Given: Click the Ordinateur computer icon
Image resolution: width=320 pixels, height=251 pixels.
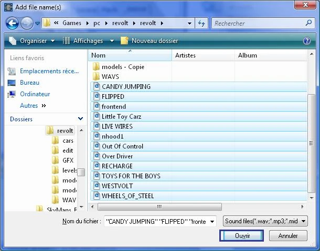Looking at the screenshot, I should pos(12,94).
